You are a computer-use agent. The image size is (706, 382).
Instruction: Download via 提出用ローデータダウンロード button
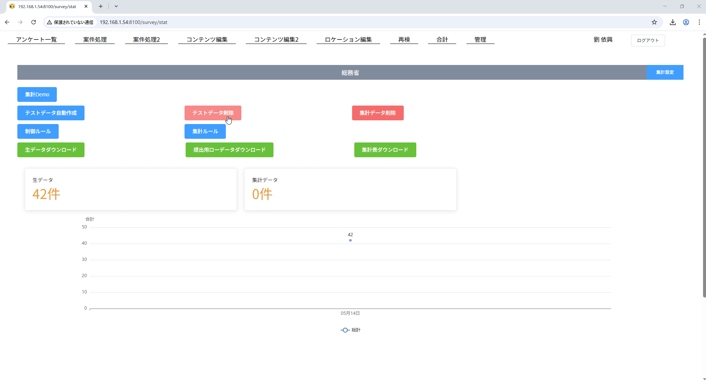coord(229,149)
